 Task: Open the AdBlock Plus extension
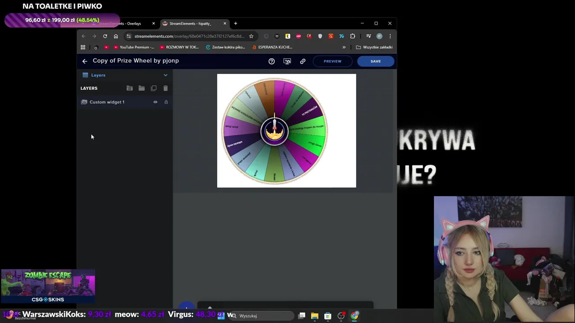pyautogui.click(x=298, y=36)
